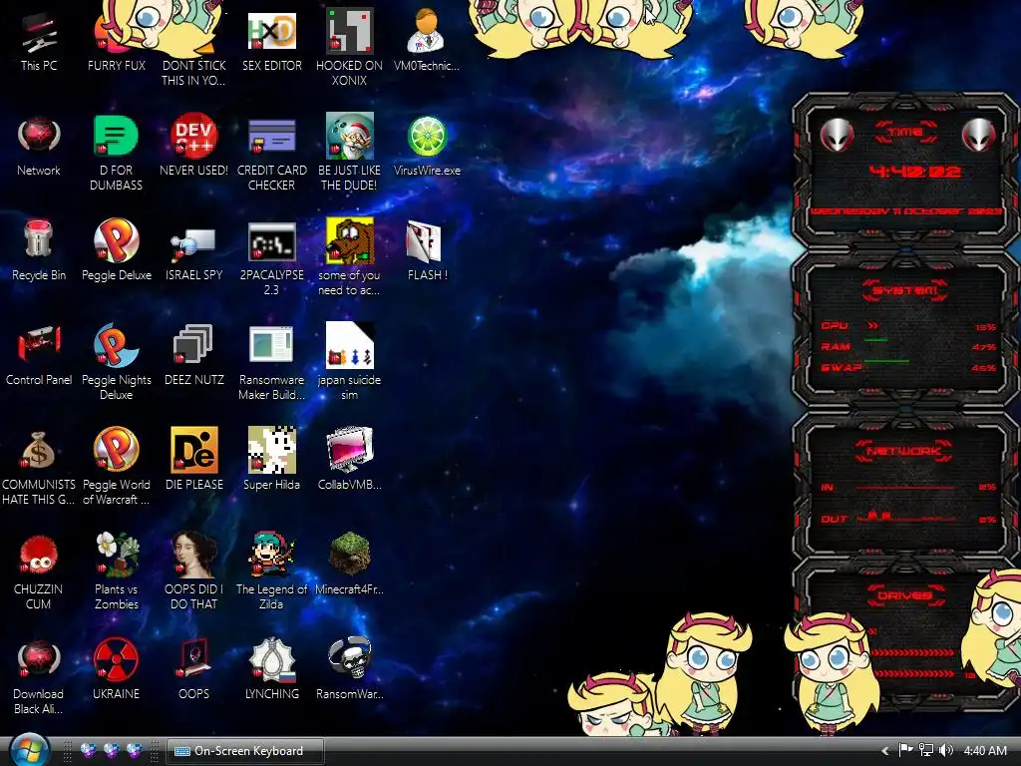Click the red date line in TIME widget
1021x766 pixels.
(x=905, y=211)
